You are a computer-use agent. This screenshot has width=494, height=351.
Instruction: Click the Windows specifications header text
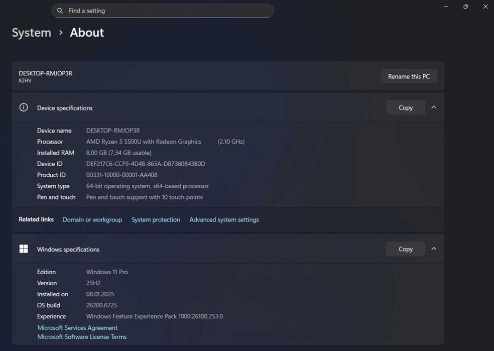point(68,250)
